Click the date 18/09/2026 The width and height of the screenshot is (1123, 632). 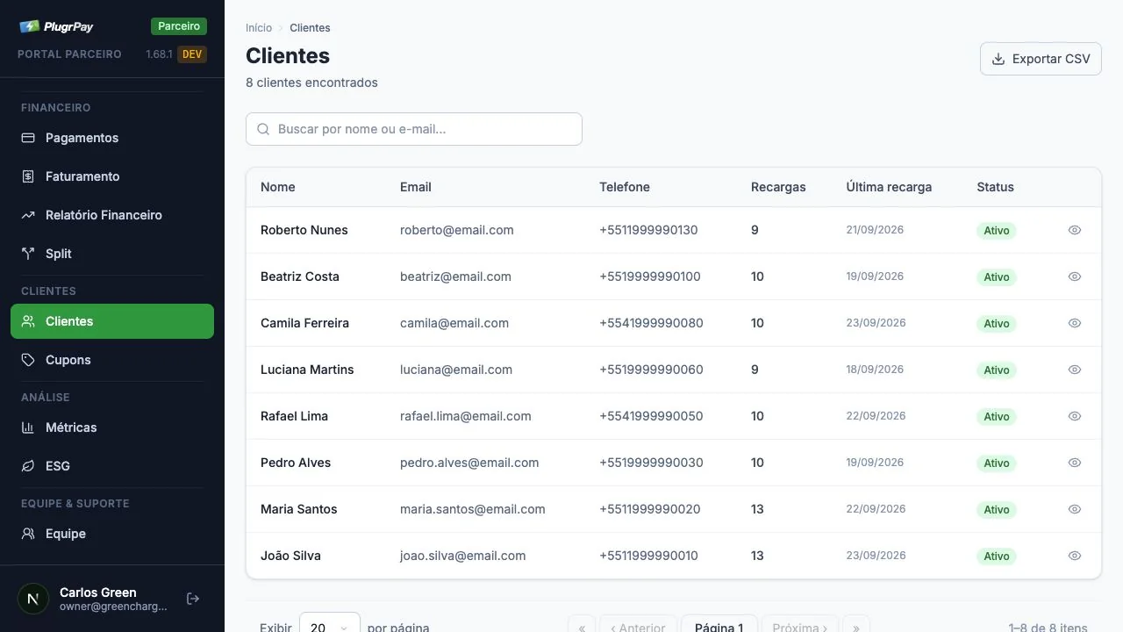tap(875, 370)
